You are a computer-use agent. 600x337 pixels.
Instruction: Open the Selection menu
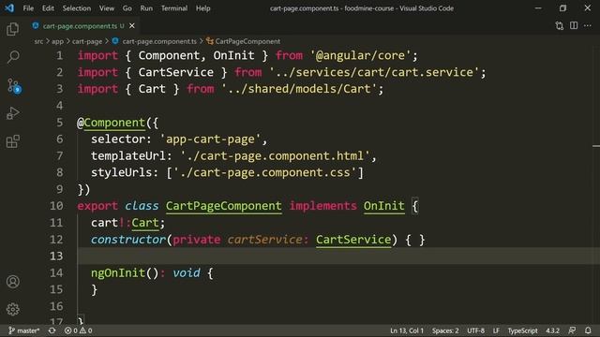tap(77, 8)
